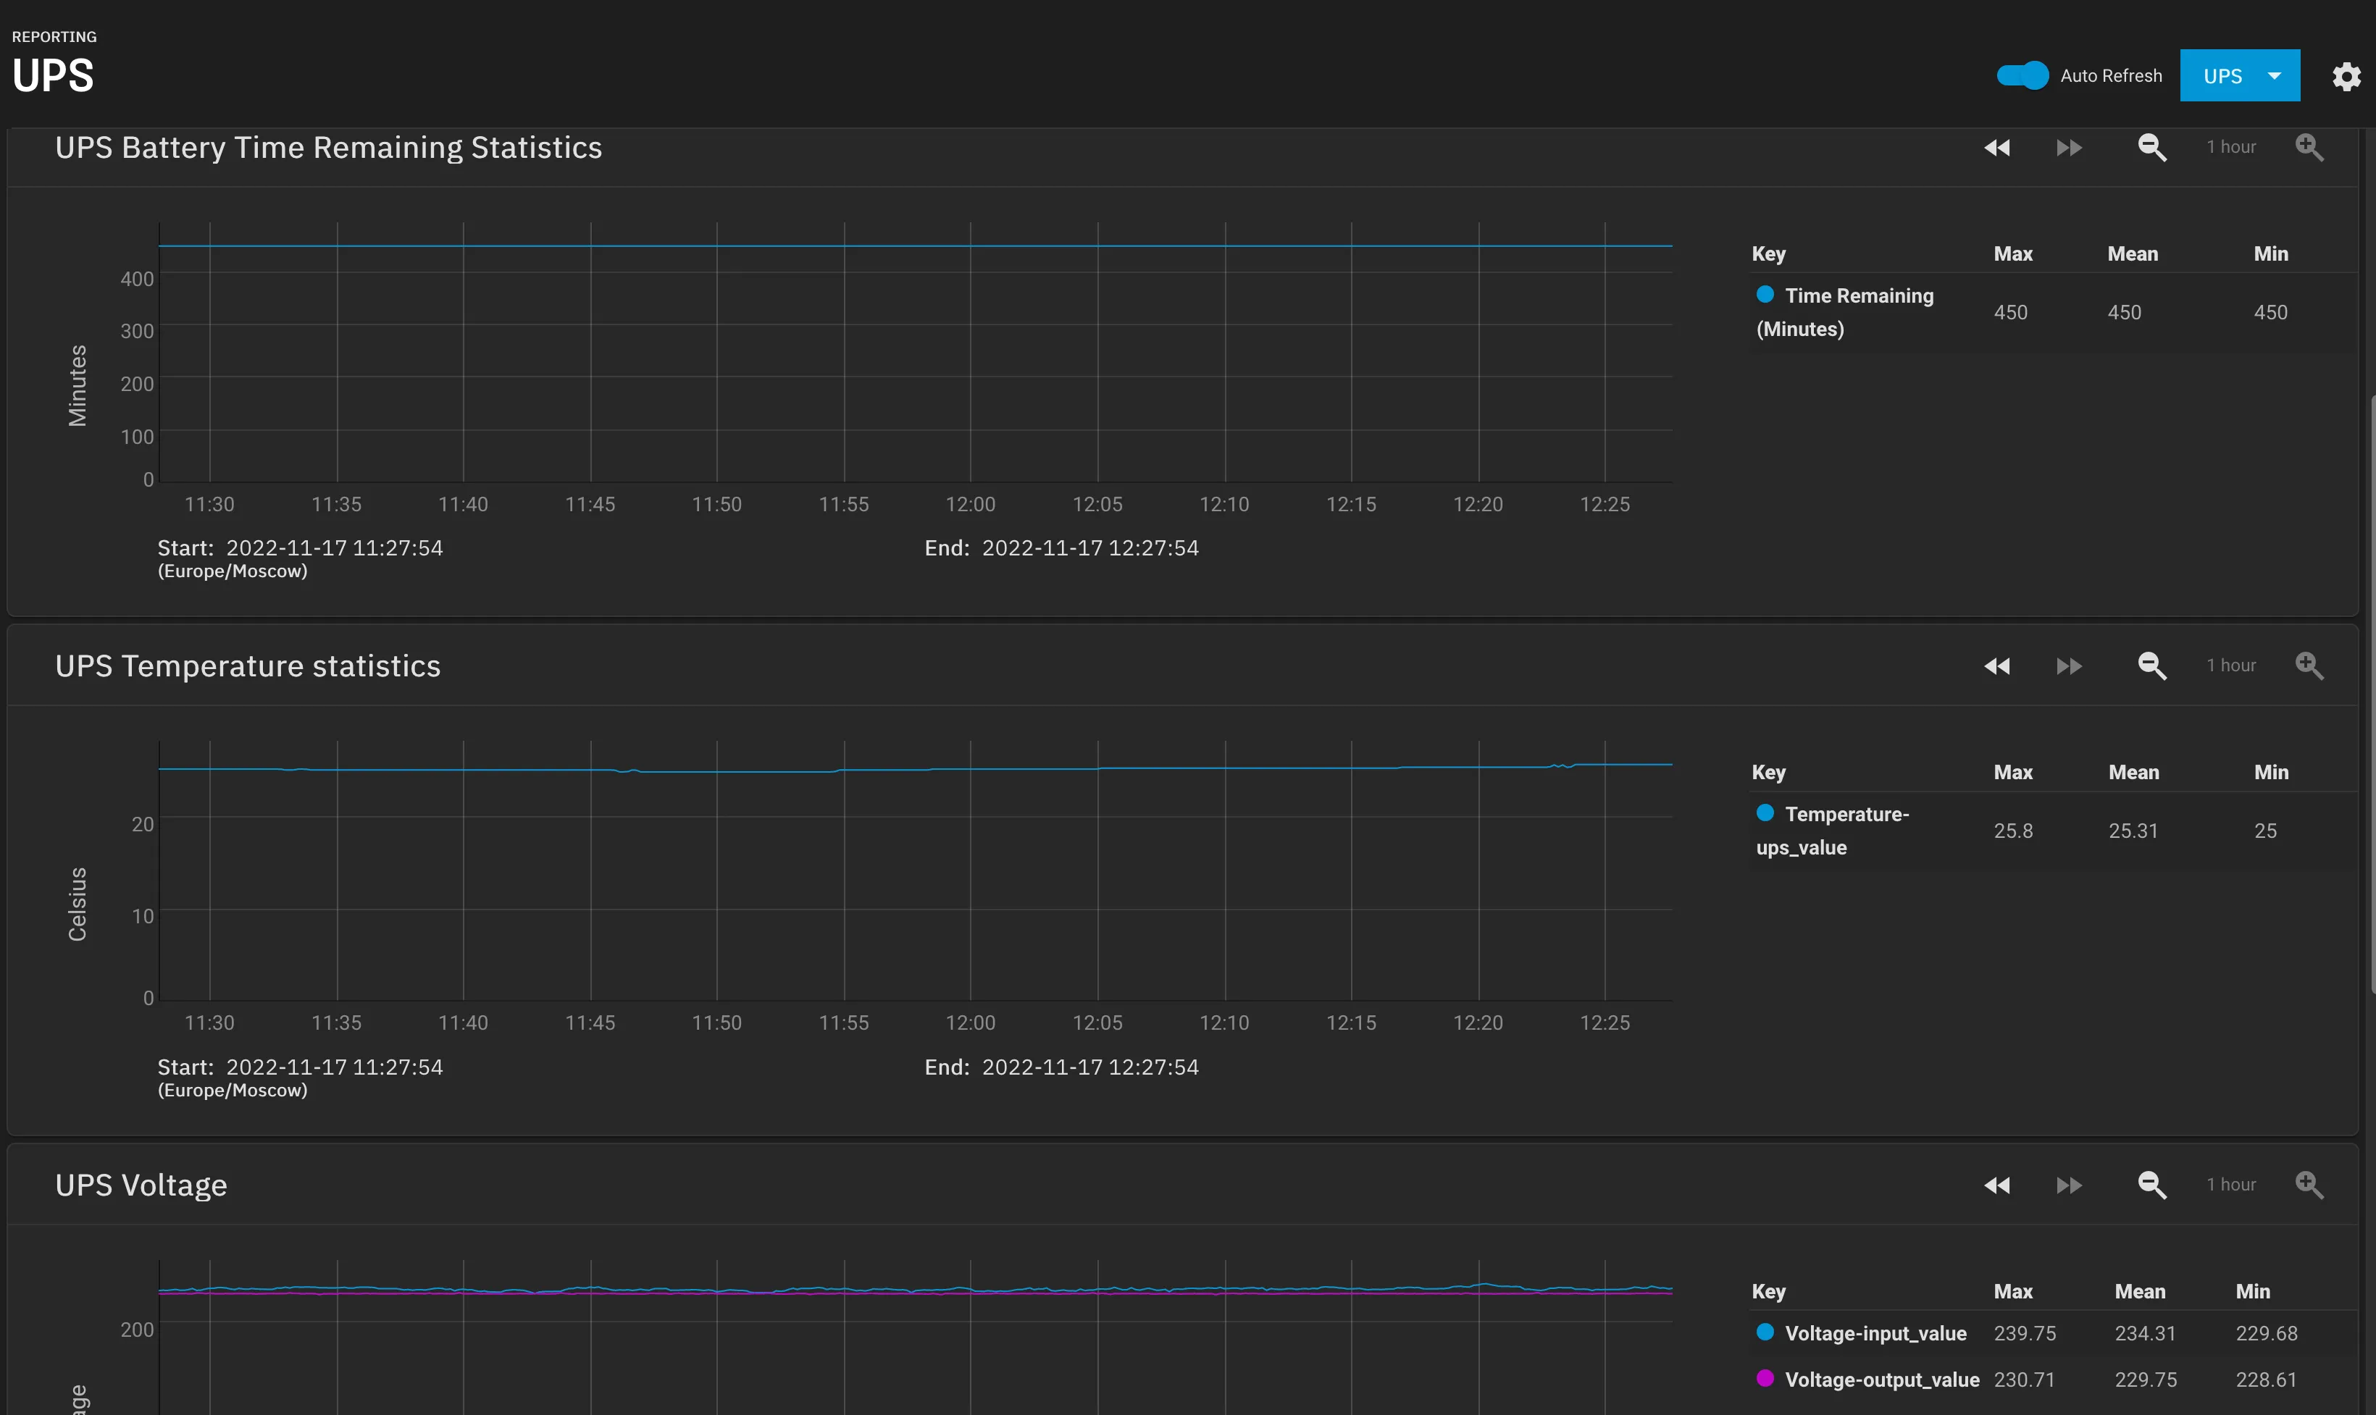The width and height of the screenshot is (2376, 1415).
Task: Step forward on UPS Voltage chart
Action: (2068, 1185)
